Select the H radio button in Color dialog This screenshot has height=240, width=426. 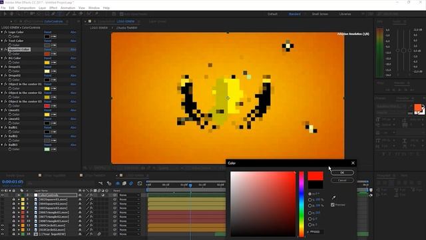pos(310,194)
